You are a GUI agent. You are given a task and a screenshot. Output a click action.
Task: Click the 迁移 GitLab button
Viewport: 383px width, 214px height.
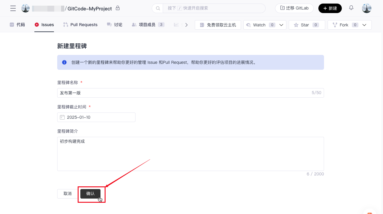point(294,8)
